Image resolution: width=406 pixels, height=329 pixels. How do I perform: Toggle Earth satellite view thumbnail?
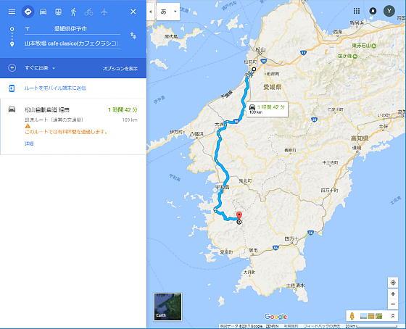(167, 307)
